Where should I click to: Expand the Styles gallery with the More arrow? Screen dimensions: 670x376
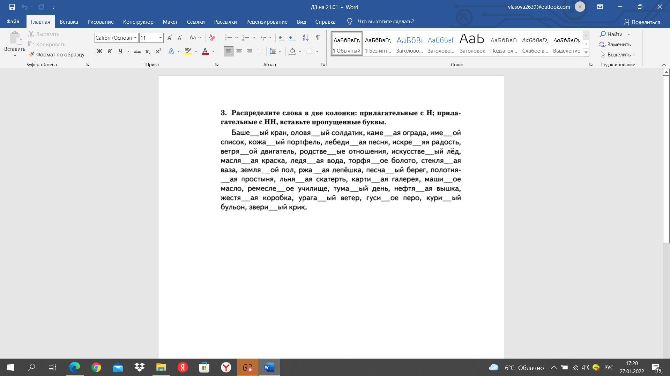point(586,53)
